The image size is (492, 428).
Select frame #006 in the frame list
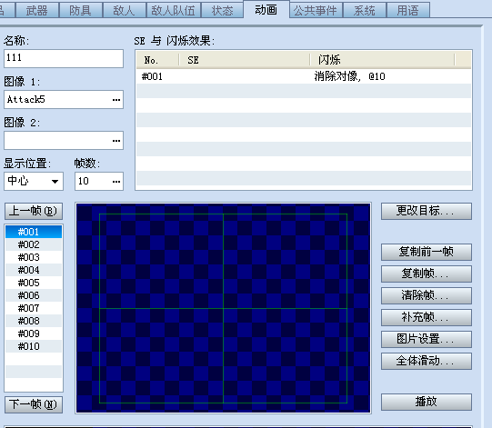tap(34, 295)
